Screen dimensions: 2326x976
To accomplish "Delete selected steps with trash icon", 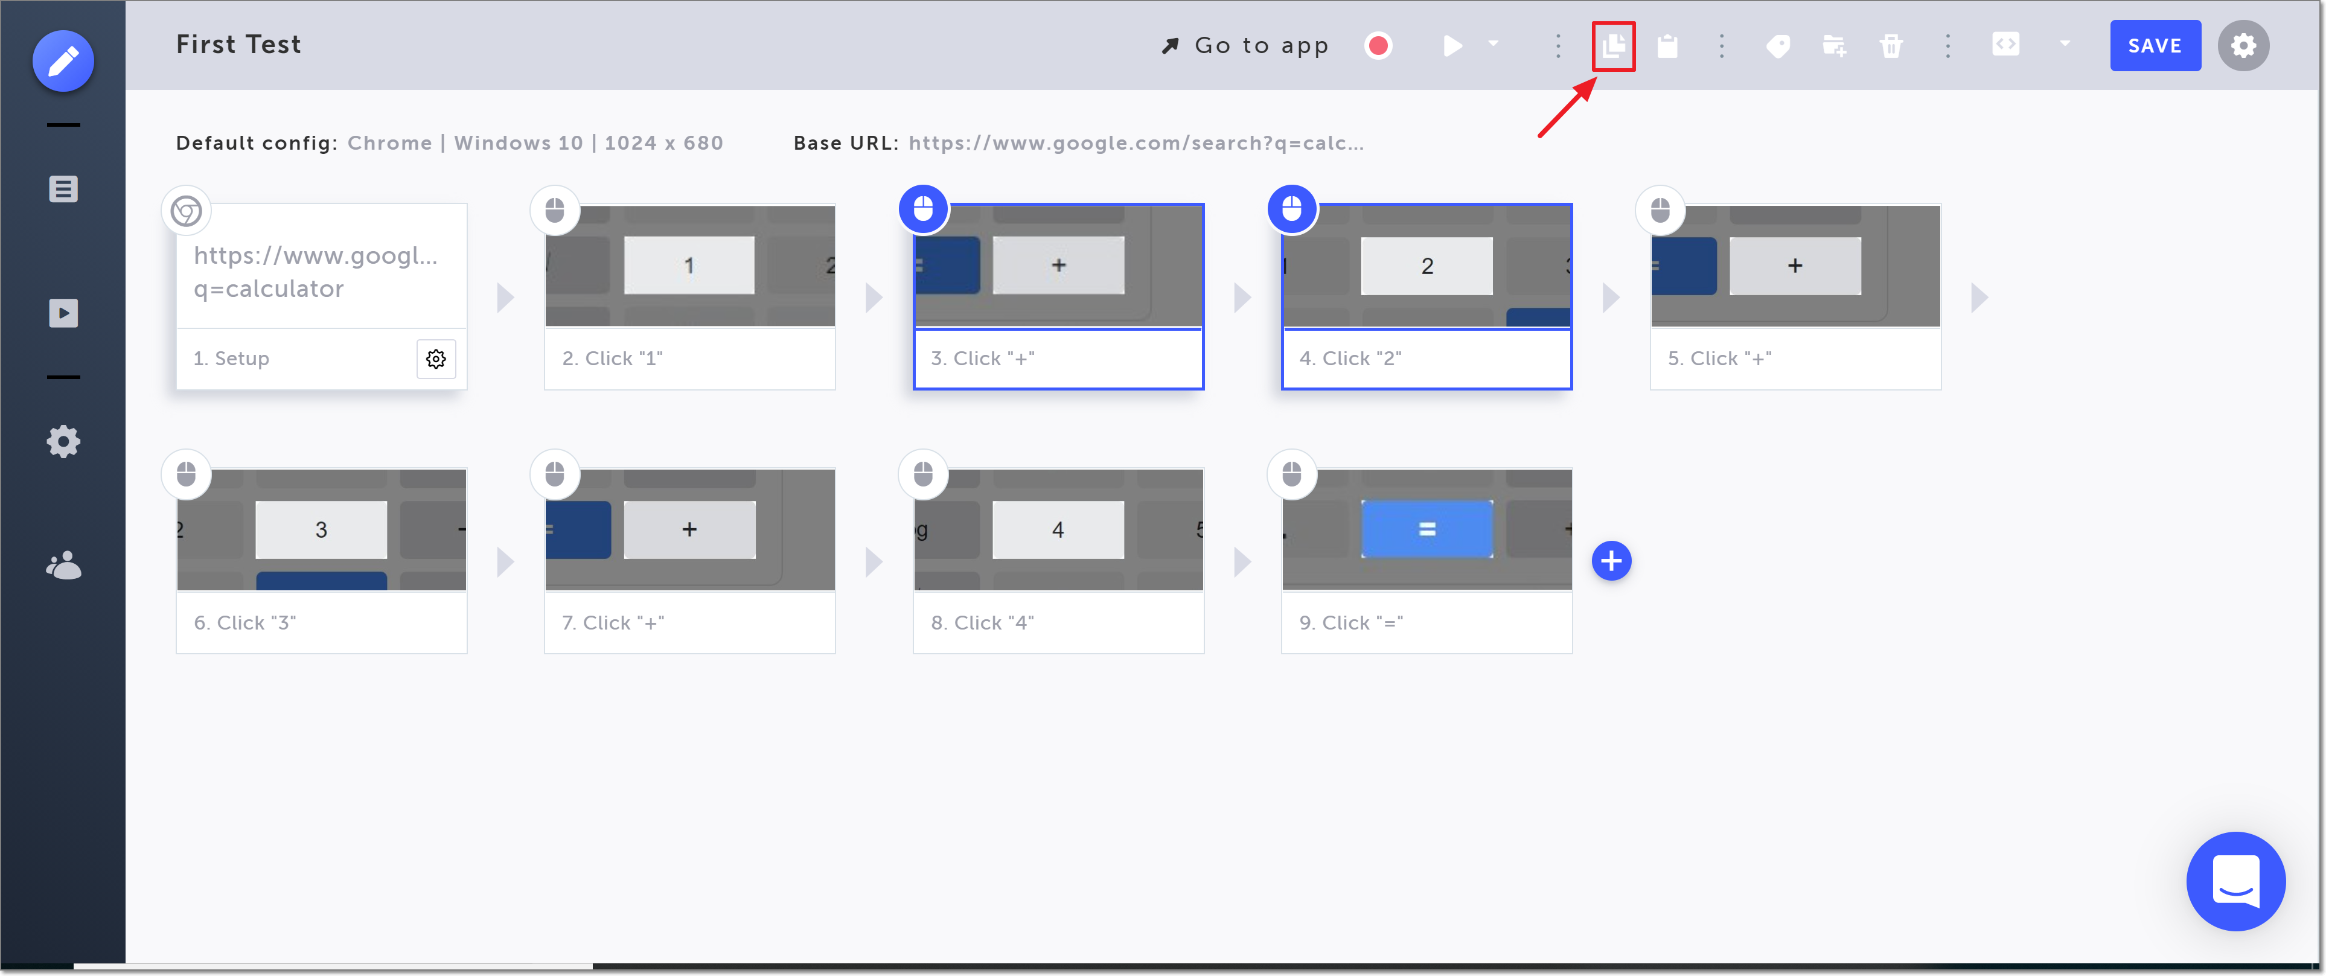I will (1891, 45).
